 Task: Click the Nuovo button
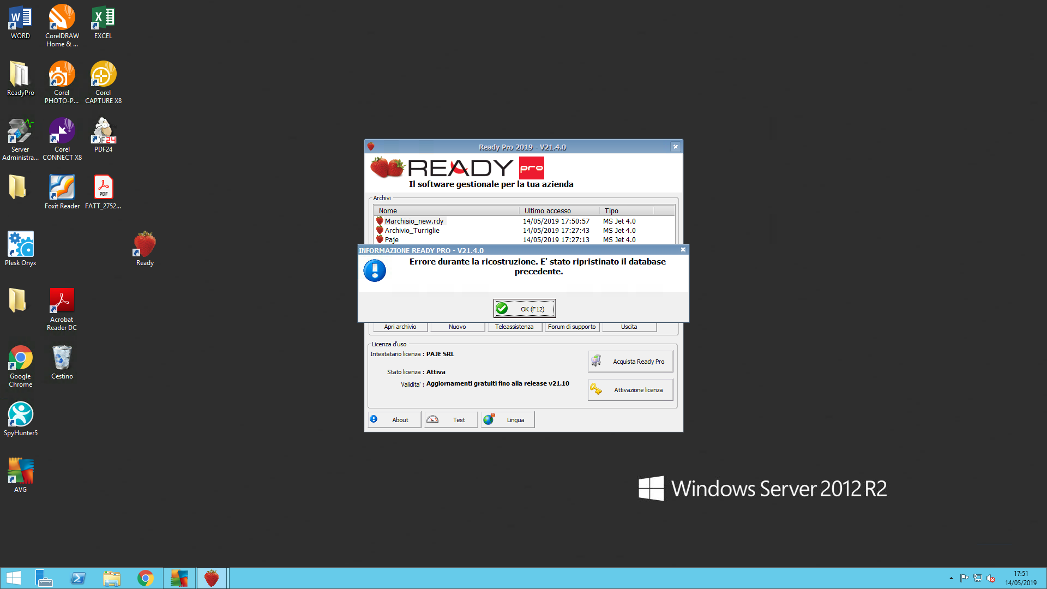[457, 327]
